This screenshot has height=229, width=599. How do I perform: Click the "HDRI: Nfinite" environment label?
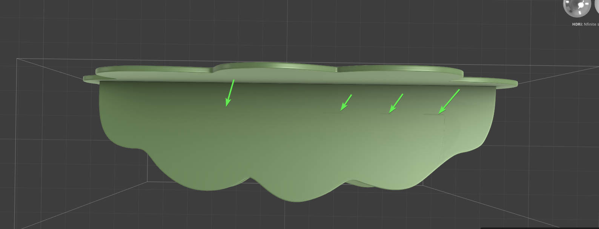585,24
